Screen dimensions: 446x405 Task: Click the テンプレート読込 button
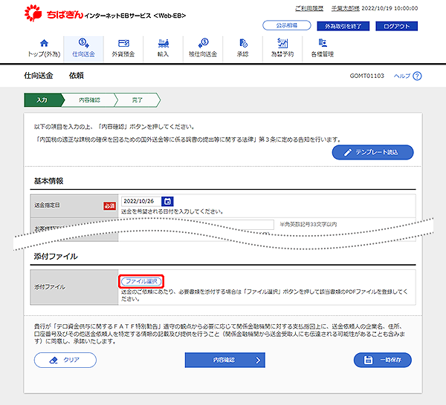coord(372,152)
